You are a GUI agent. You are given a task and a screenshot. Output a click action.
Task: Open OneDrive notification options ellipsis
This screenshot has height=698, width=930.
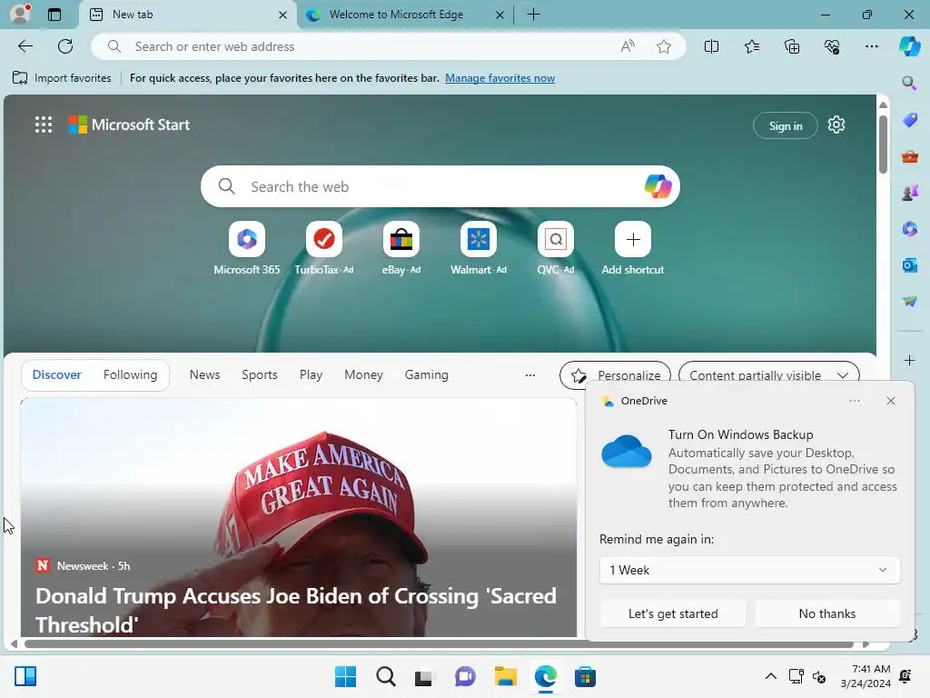click(854, 401)
